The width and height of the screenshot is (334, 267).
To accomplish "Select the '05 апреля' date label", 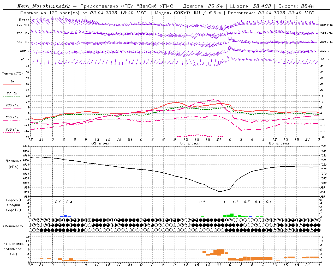I will click(x=279, y=143).
